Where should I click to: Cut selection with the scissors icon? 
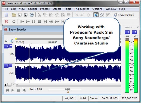39,15
